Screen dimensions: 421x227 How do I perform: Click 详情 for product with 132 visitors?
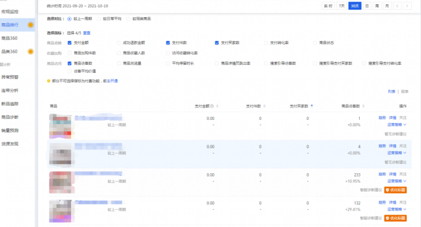[392, 203]
